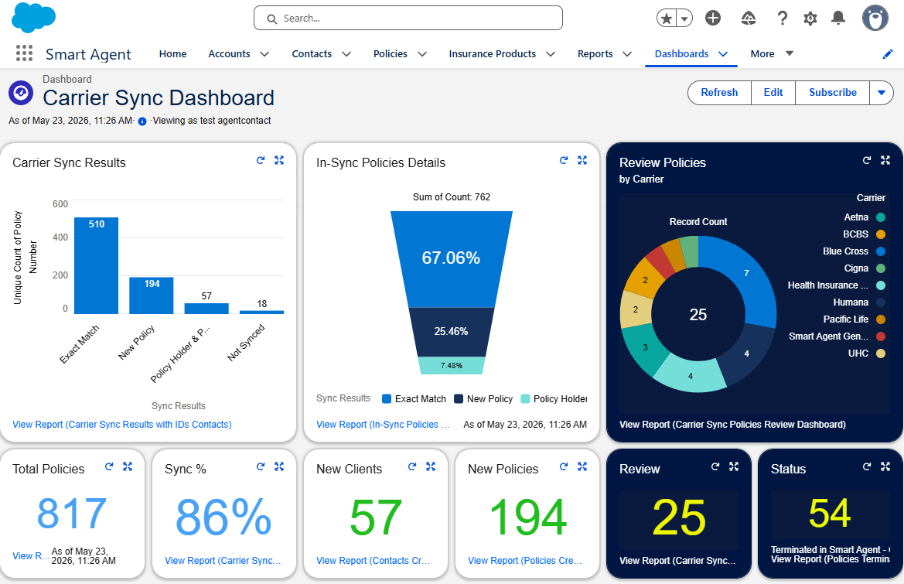Screen dimensions: 904x584
Task: Open View Report for In-Sync Policies
Action: [x=383, y=425]
